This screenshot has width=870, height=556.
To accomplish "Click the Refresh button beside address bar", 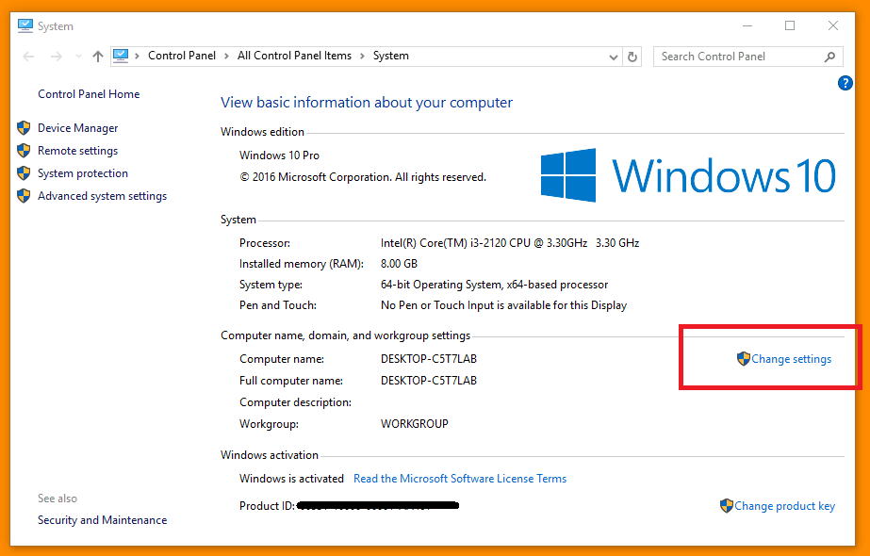I will tap(632, 57).
